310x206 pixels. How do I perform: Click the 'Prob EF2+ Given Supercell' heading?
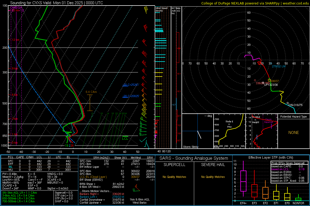click(288, 163)
